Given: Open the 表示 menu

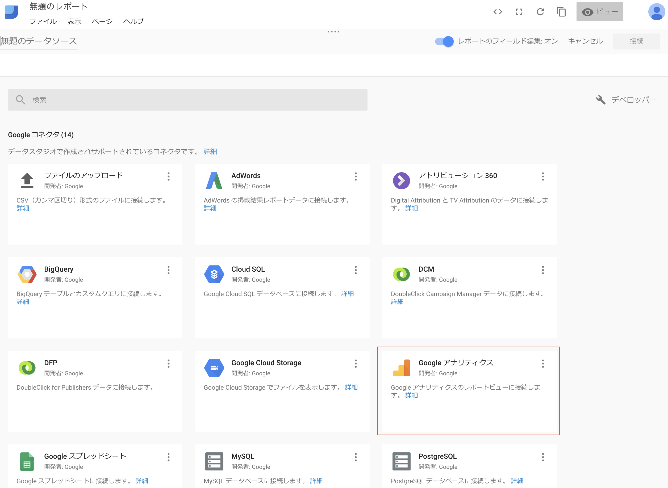Looking at the screenshot, I should tap(74, 21).
